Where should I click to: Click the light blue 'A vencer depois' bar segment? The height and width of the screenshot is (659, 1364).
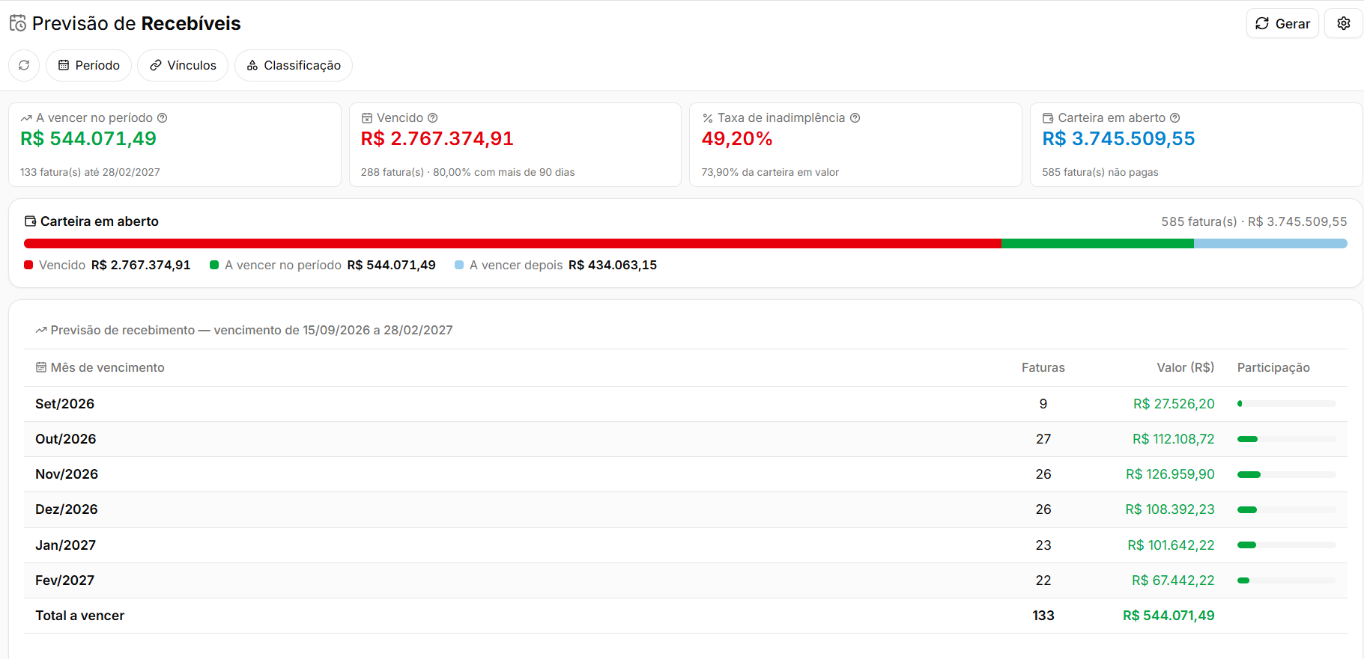1270,243
